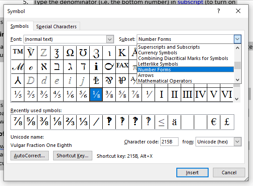Click the Shortcut Key button

pyautogui.click(x=73, y=156)
